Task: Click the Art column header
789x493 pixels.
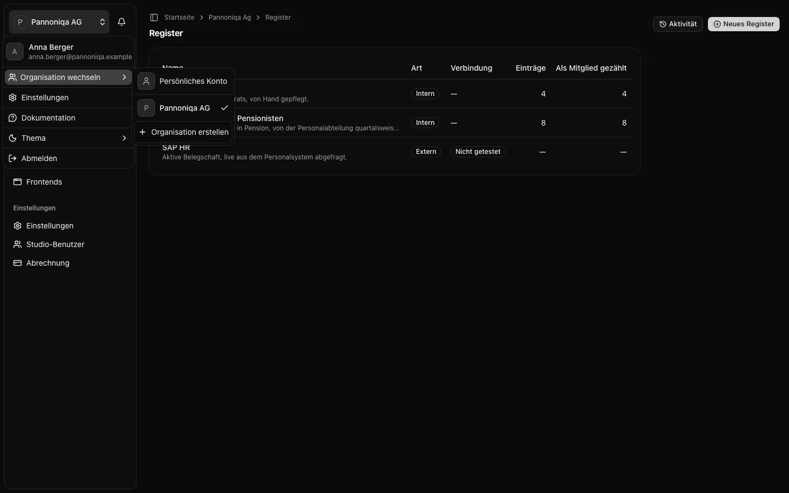Action: coord(416,68)
